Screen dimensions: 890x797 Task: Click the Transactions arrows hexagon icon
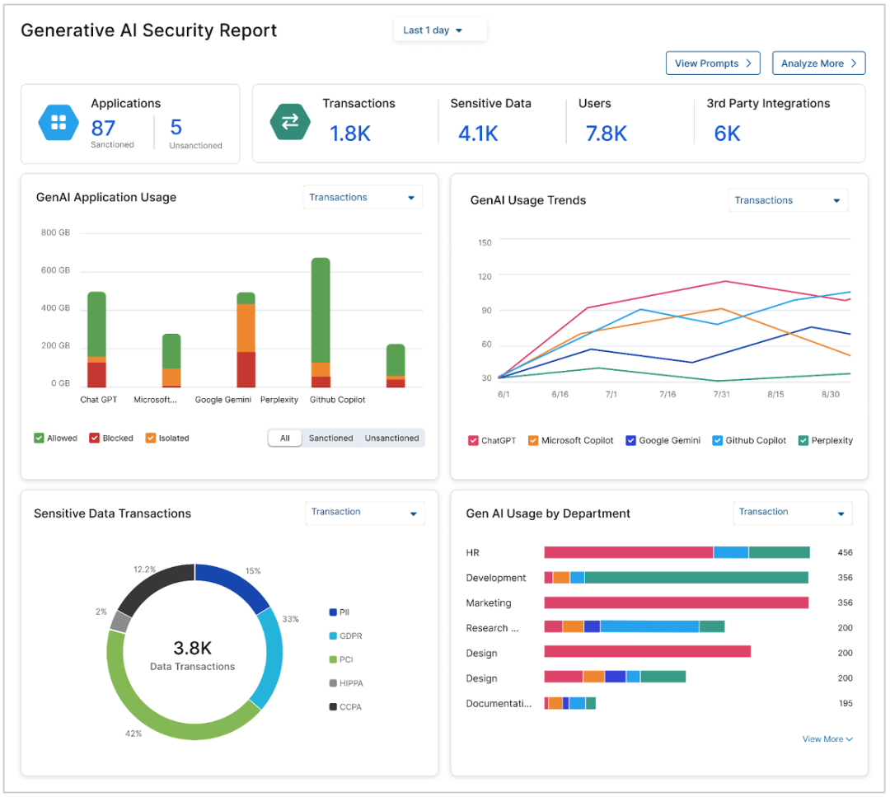point(288,122)
